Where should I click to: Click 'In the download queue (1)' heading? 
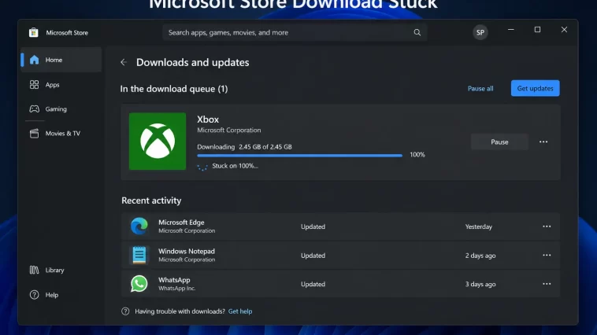point(174,89)
